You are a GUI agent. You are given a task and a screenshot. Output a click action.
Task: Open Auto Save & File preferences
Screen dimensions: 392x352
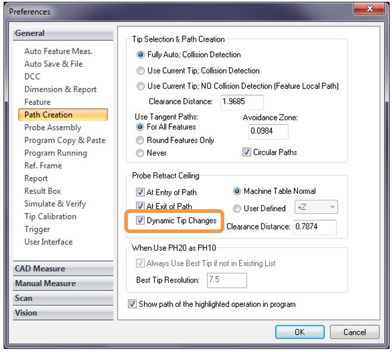[54, 64]
